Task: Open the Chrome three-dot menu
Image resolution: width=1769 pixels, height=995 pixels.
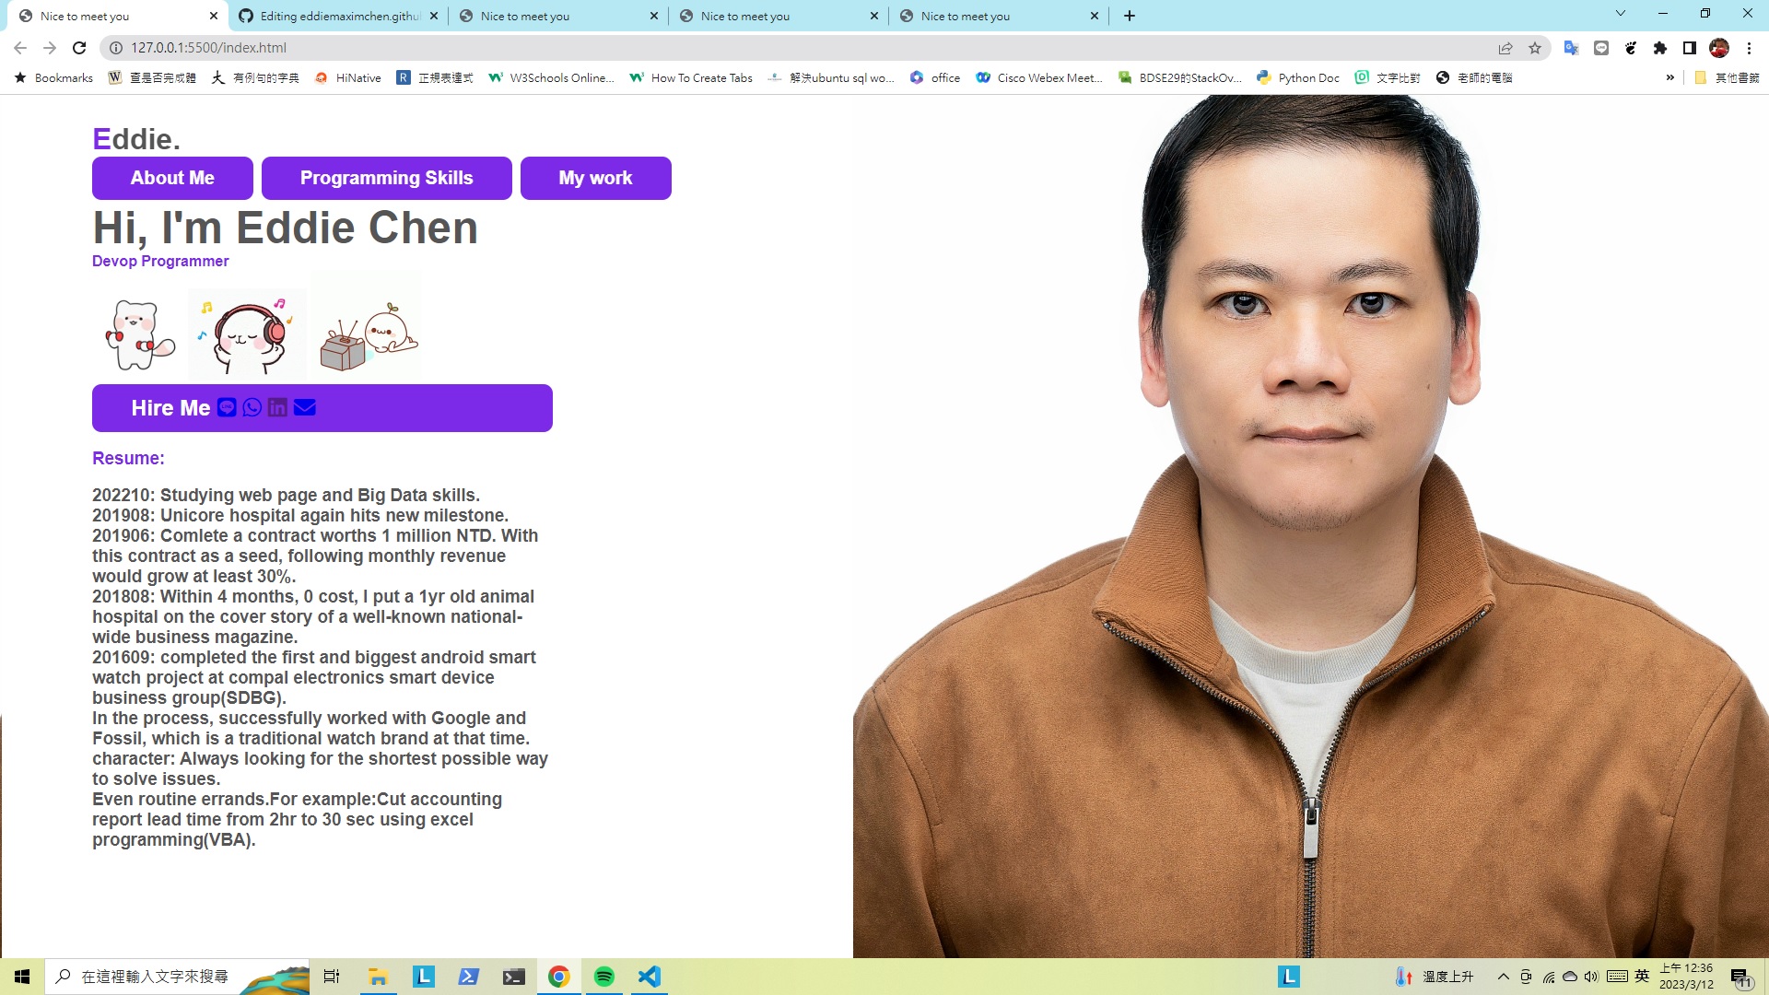Action: pyautogui.click(x=1749, y=48)
